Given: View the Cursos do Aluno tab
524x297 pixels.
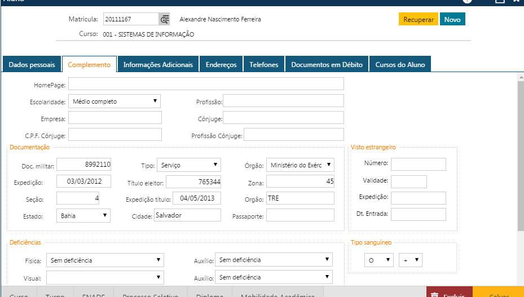Looking at the screenshot, I should (x=400, y=65).
